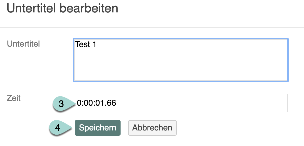The width and height of the screenshot is (304, 146).
Task: Click the "Zeit" field label
Action: point(14,98)
